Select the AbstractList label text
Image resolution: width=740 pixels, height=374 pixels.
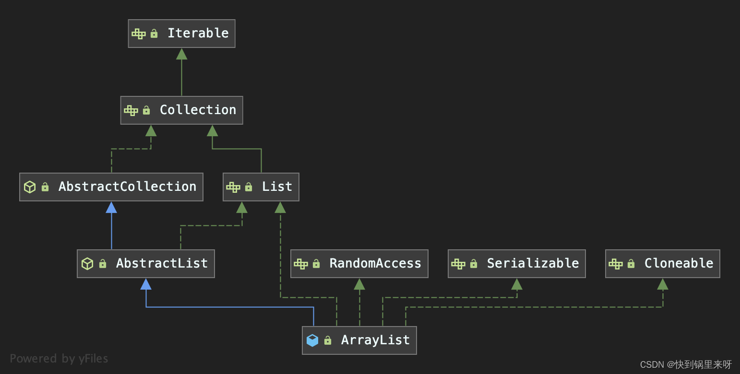tap(162, 263)
